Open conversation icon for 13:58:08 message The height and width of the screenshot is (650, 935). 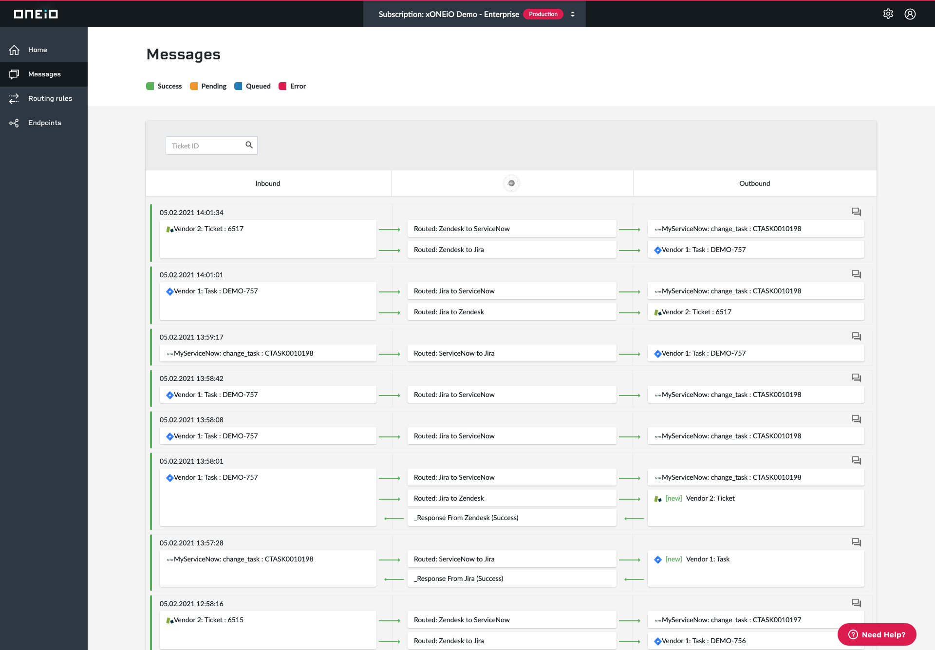point(857,419)
